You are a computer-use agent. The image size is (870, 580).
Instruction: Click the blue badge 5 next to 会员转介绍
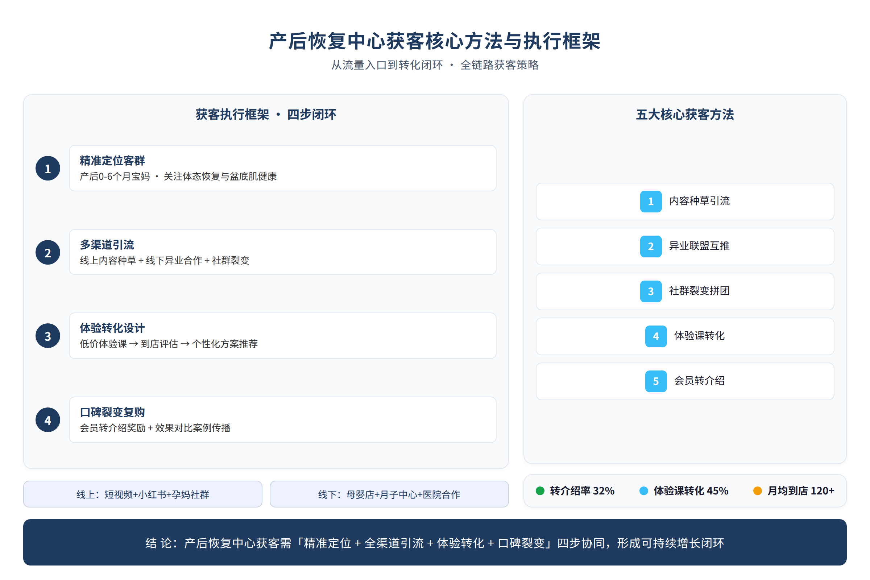click(656, 381)
